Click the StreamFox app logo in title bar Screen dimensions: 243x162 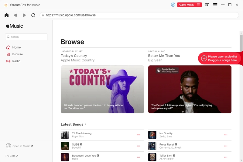pyautogui.click(x=6, y=5)
